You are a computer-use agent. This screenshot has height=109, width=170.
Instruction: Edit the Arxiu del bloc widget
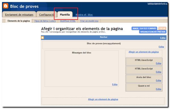coord(158,80)
